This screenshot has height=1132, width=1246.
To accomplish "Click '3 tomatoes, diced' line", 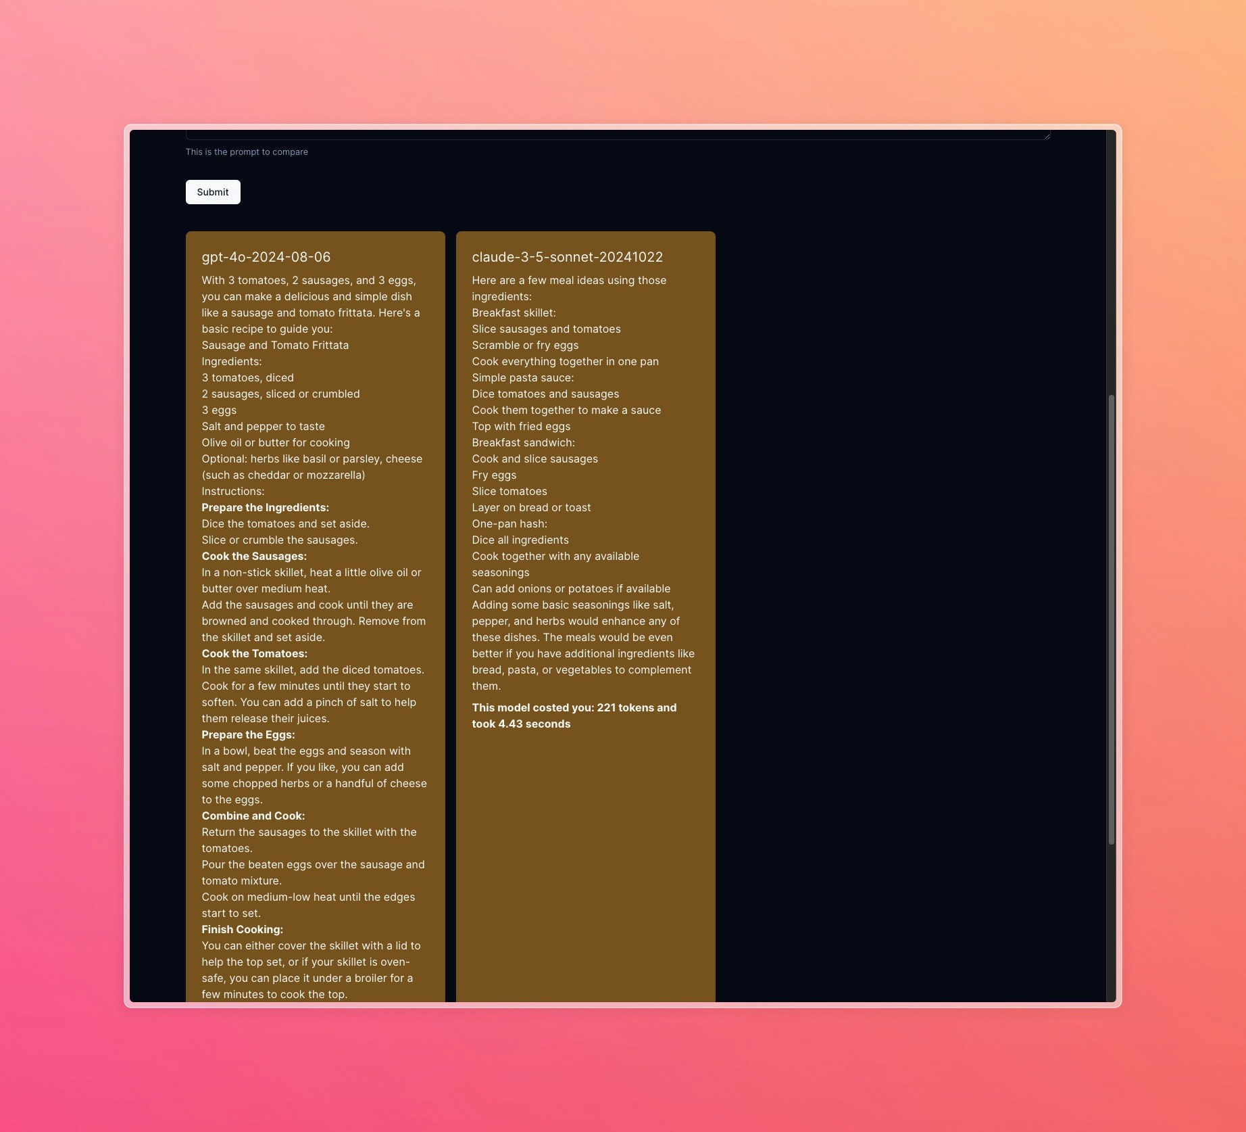I will tap(247, 377).
